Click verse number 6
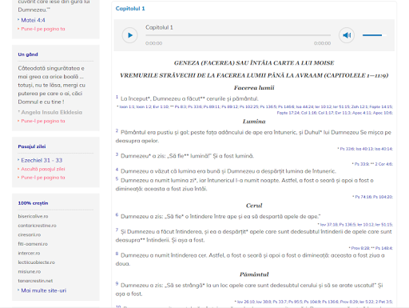Screen dimensions: 409x308 [117, 214]
